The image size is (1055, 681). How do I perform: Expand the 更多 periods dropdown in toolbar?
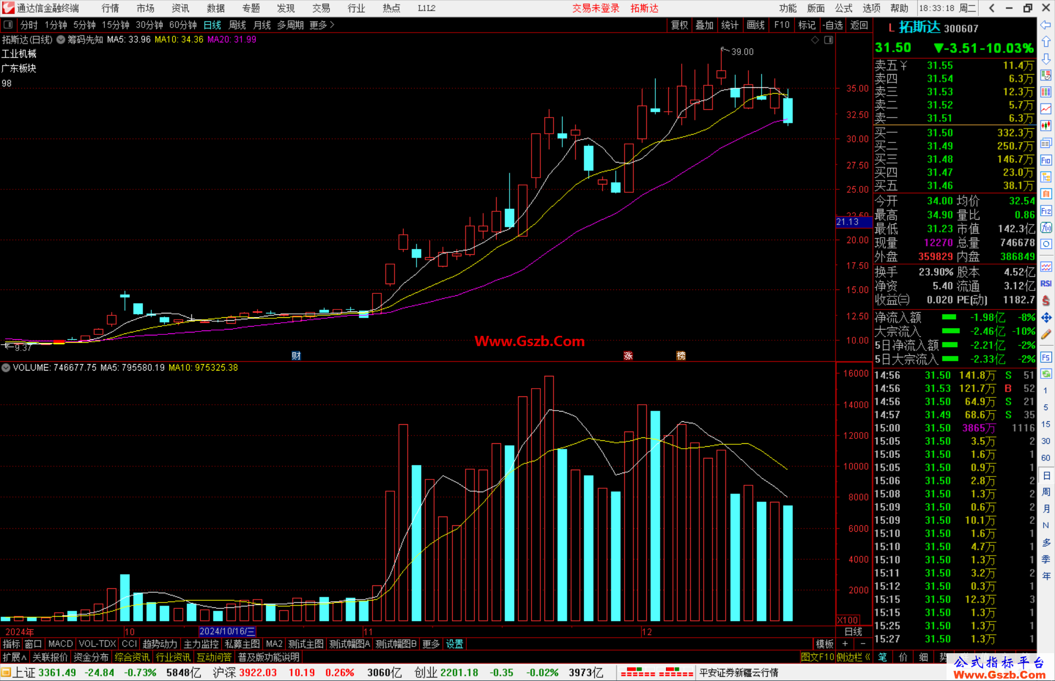click(x=322, y=25)
